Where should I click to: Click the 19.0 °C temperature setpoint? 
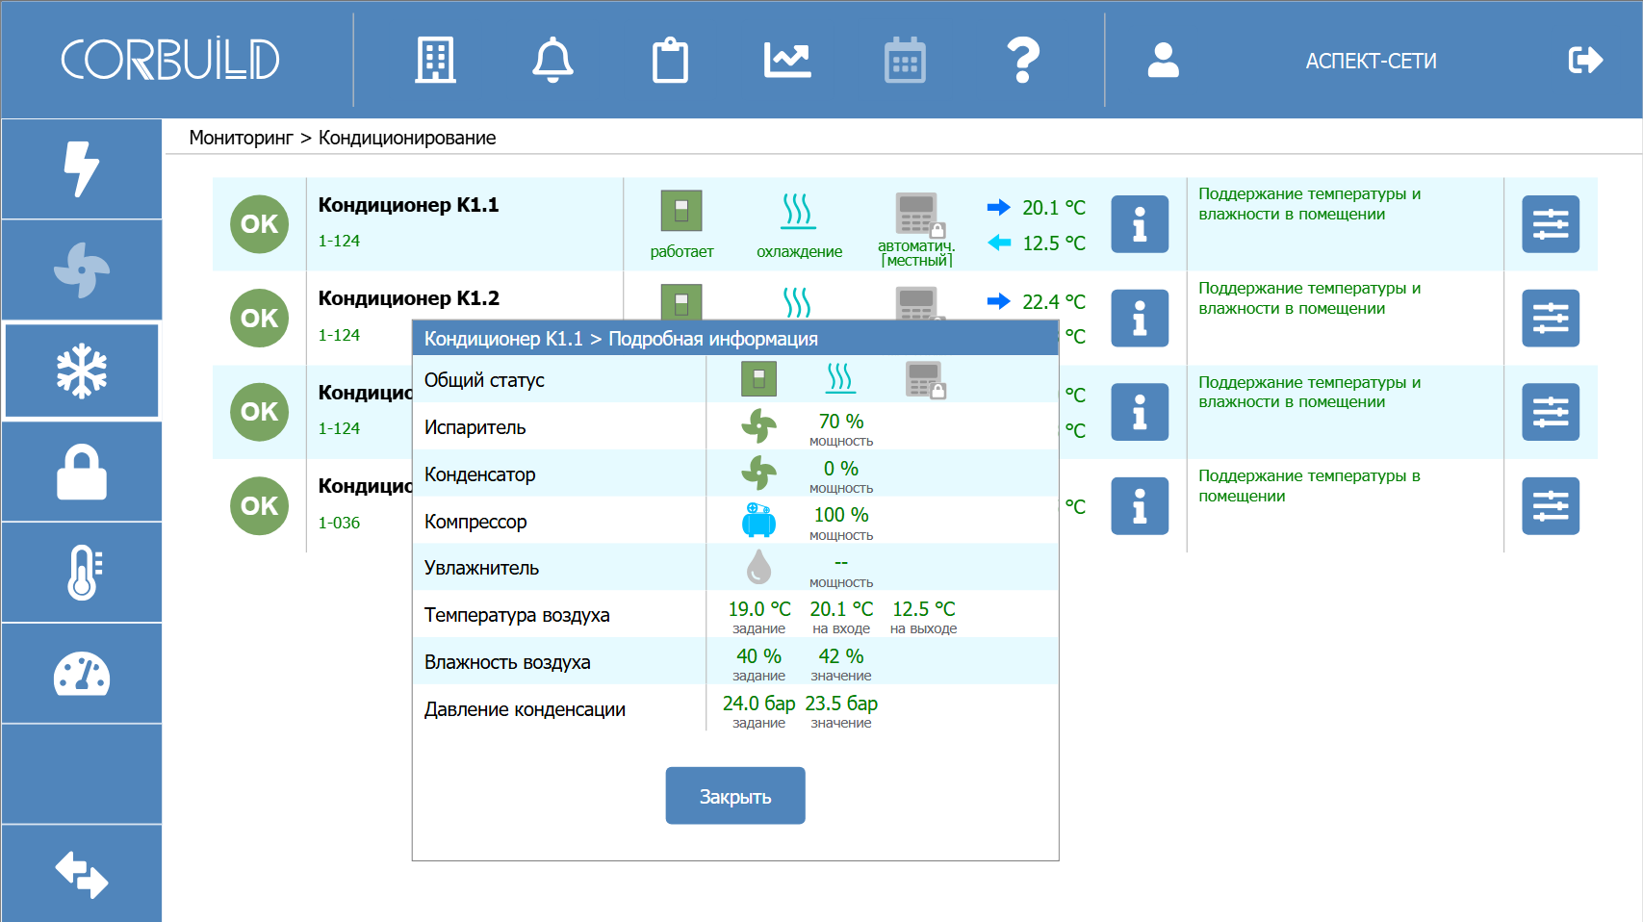pos(759,609)
